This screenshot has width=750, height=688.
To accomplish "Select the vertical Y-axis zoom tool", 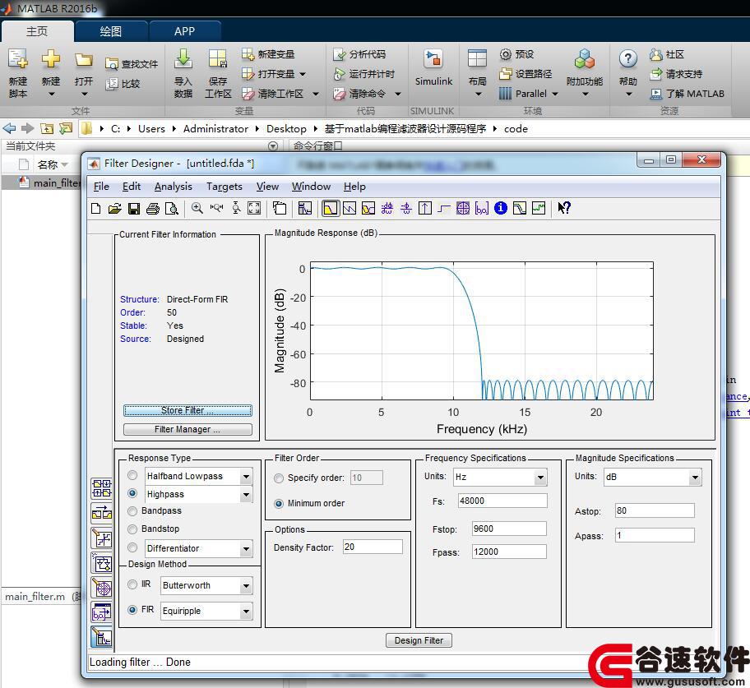I will click(x=236, y=208).
